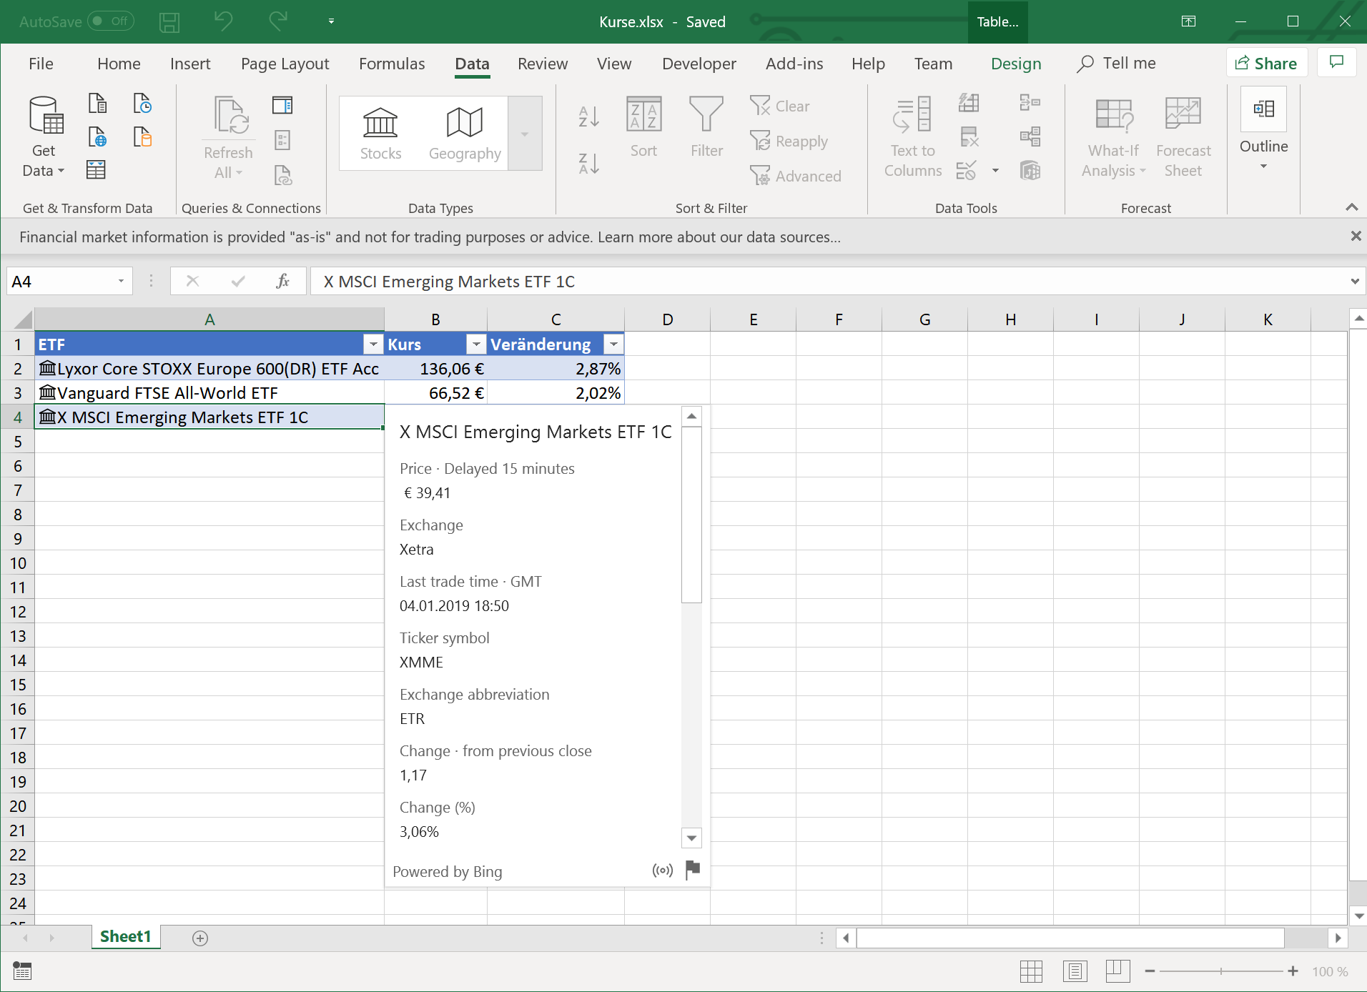Switch to Page Layout view in status bar

[x=1075, y=971]
